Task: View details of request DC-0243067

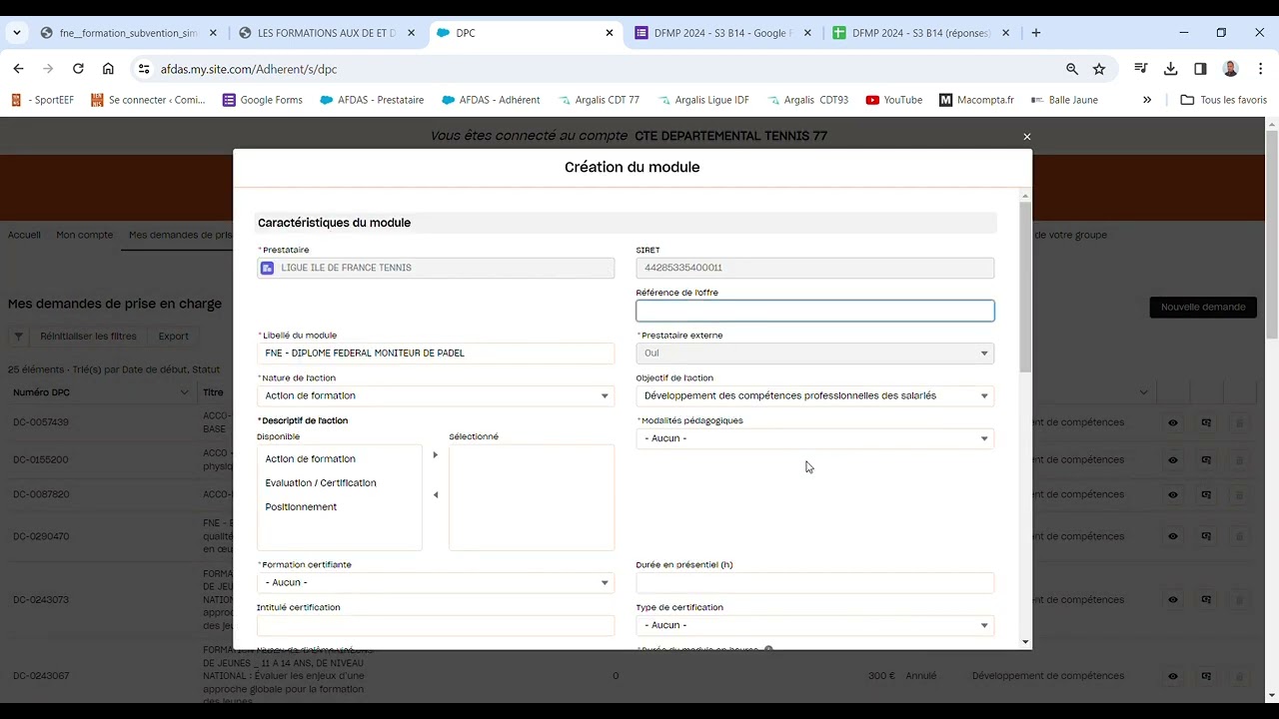Action: (1173, 676)
